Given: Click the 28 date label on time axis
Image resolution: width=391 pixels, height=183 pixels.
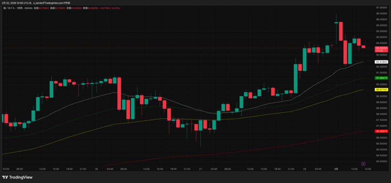Looking at the screenshot, I should [x=304, y=169].
